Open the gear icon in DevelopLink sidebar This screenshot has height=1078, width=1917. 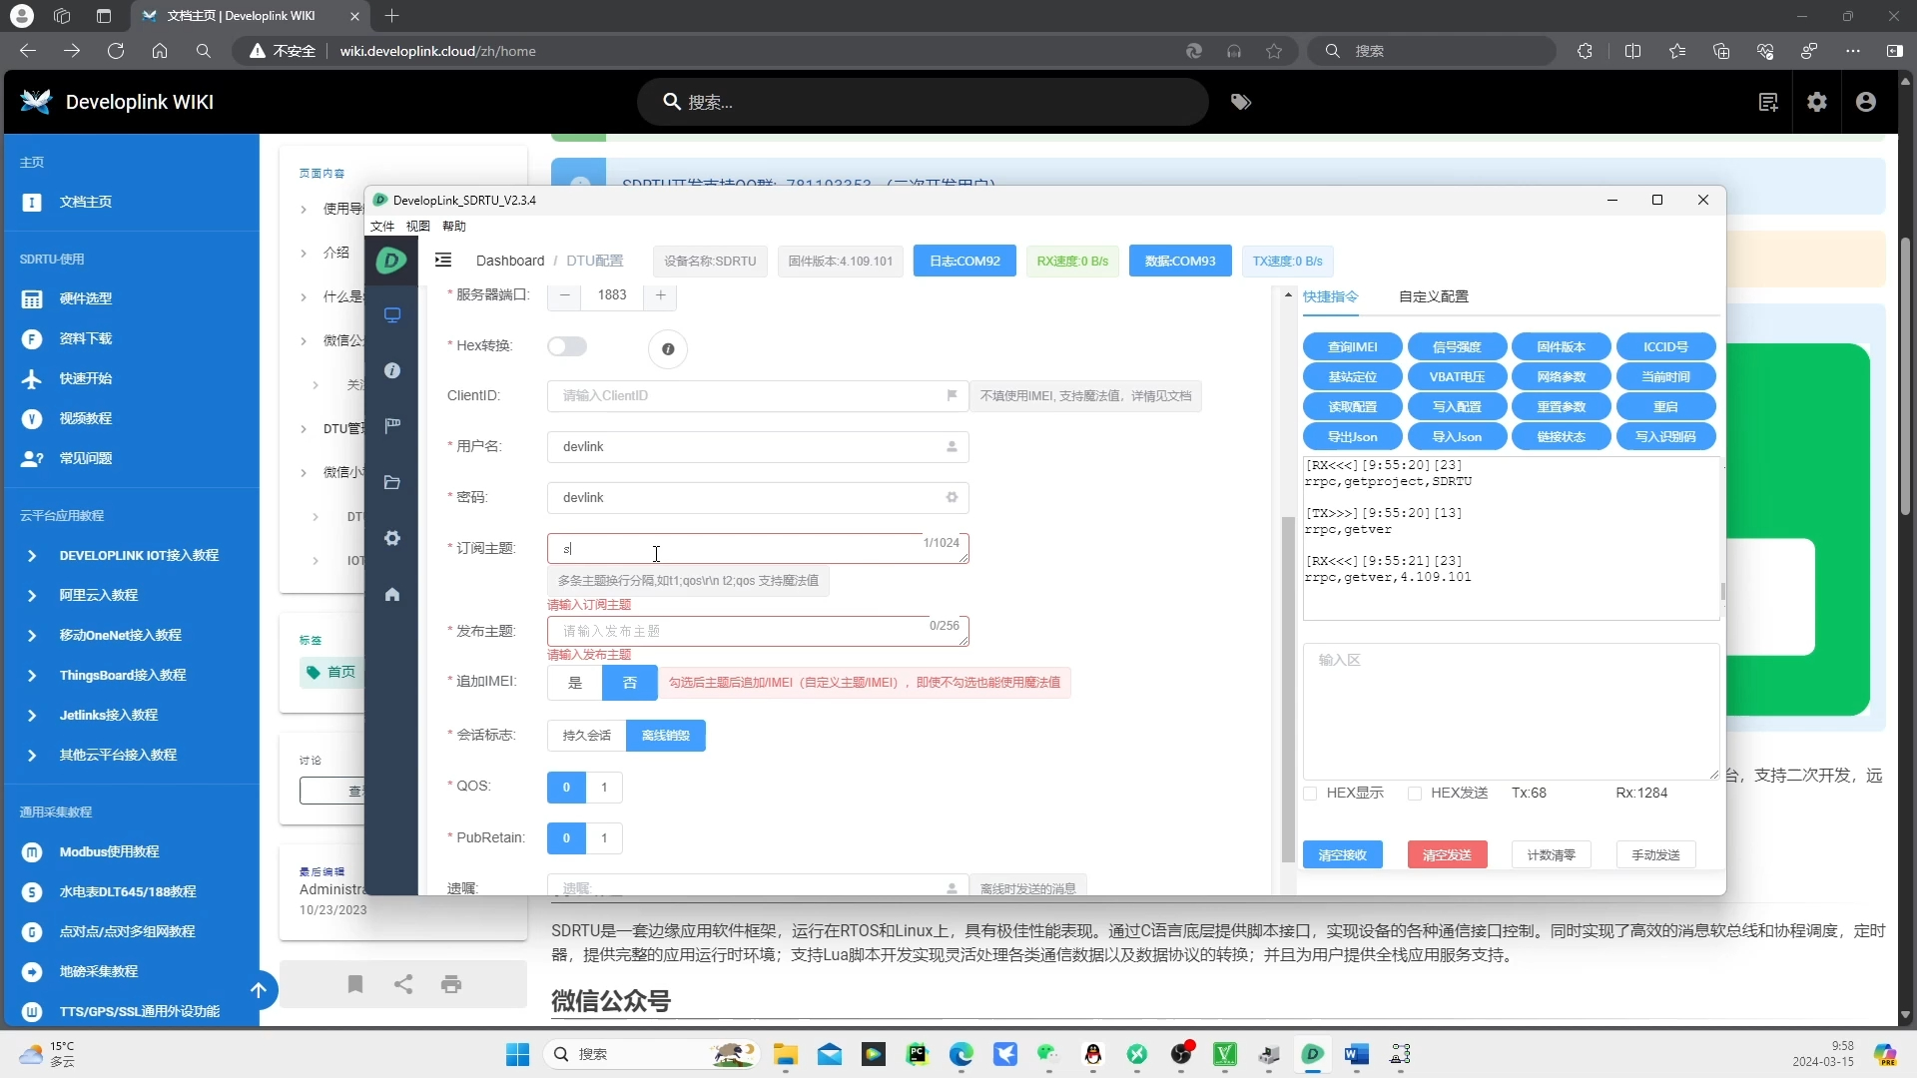392,538
